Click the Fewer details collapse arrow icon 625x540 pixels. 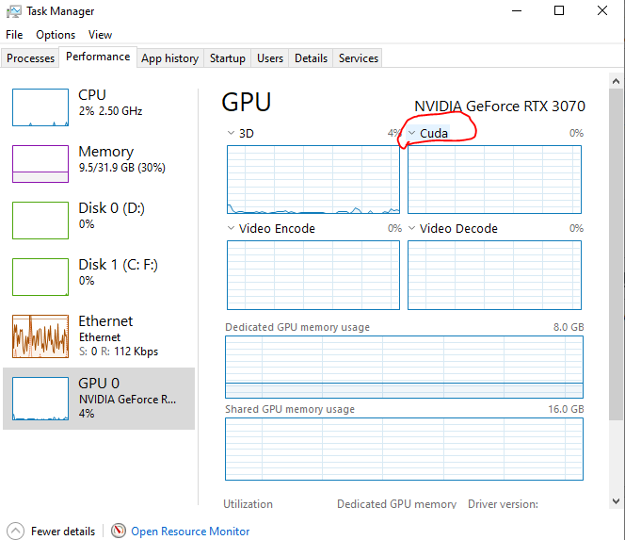click(x=16, y=531)
